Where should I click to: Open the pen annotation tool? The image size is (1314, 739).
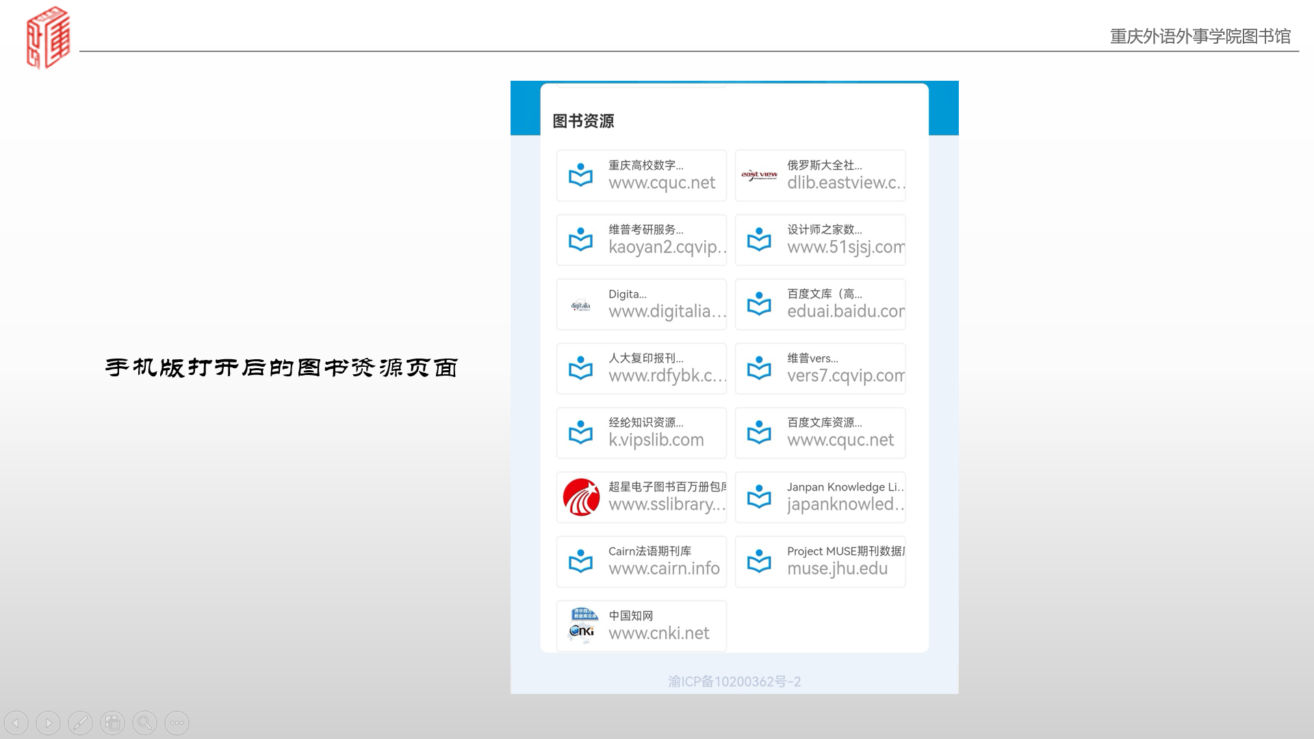[81, 723]
